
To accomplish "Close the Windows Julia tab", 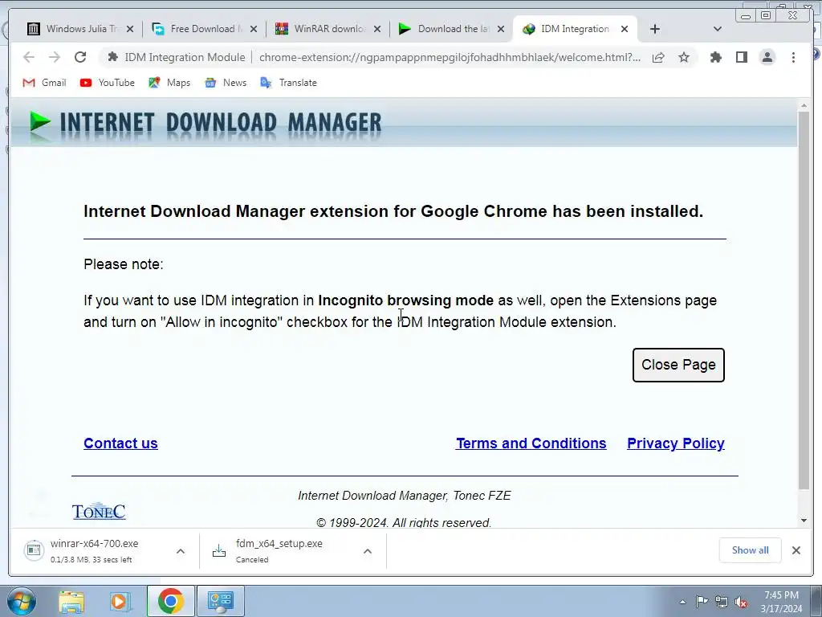I will (130, 29).
